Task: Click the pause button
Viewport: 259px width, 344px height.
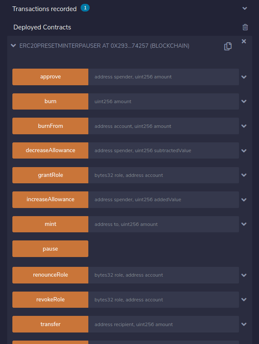Action: click(50, 249)
